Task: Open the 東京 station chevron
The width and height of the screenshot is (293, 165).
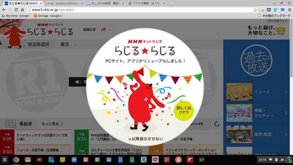Action: [75, 44]
